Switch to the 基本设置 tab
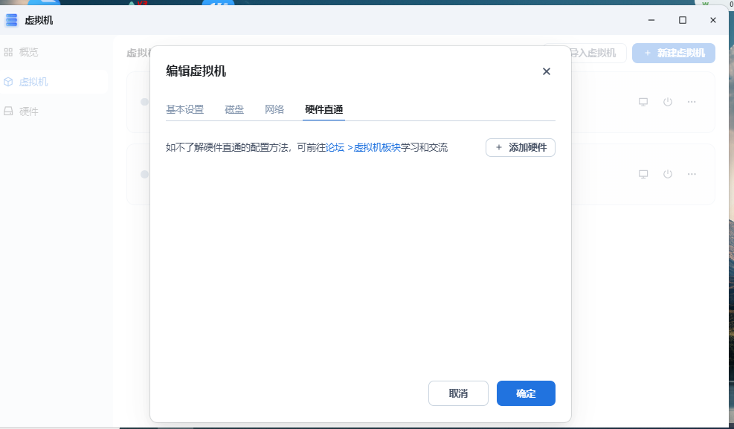The height and width of the screenshot is (429, 734). pyautogui.click(x=184, y=109)
